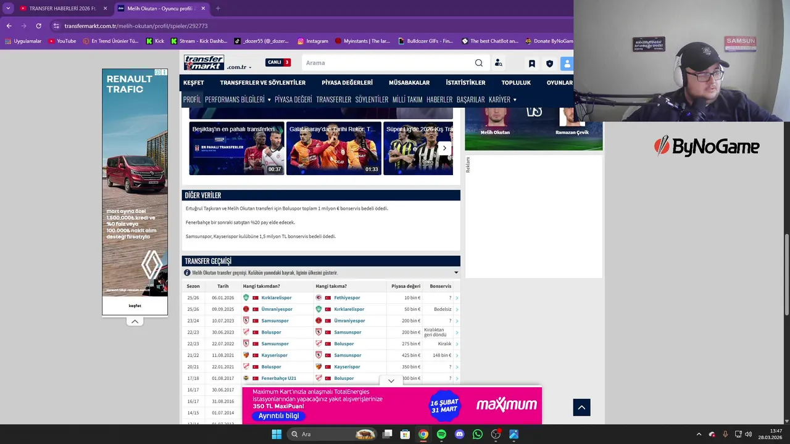790x444 pixels.
Task: Collapse the bottom Maximum ad banner chevron
Action: 391,381
